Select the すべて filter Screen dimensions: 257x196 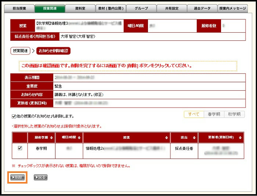(x=193, y=114)
